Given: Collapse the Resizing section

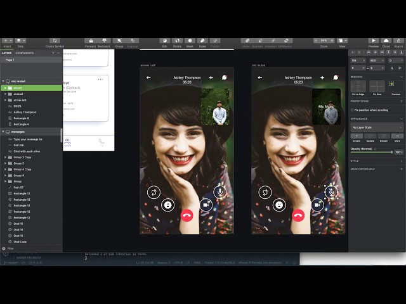Looking at the screenshot, I should (x=402, y=77).
